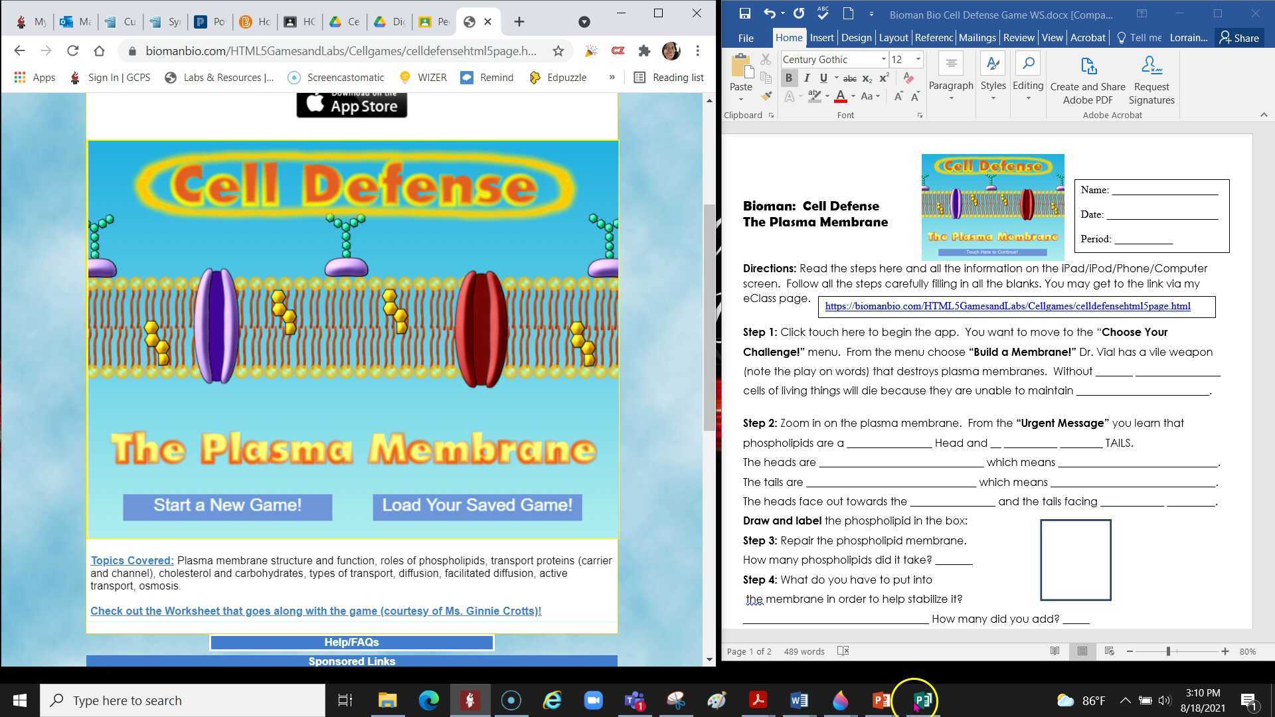1275x717 pixels.
Task: Switch to the Acrobat ribbon tab
Action: click(1088, 38)
